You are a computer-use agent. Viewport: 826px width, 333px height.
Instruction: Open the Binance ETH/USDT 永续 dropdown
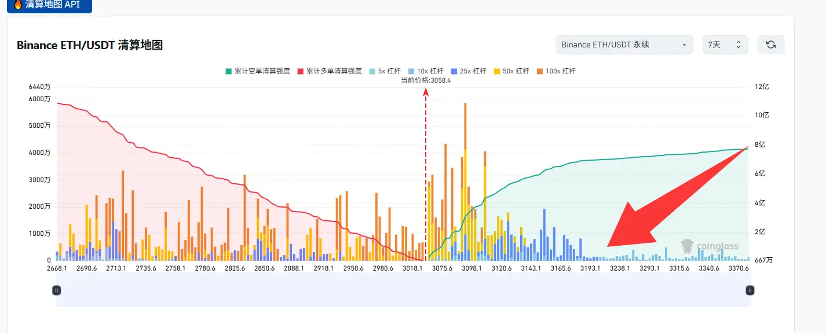624,45
